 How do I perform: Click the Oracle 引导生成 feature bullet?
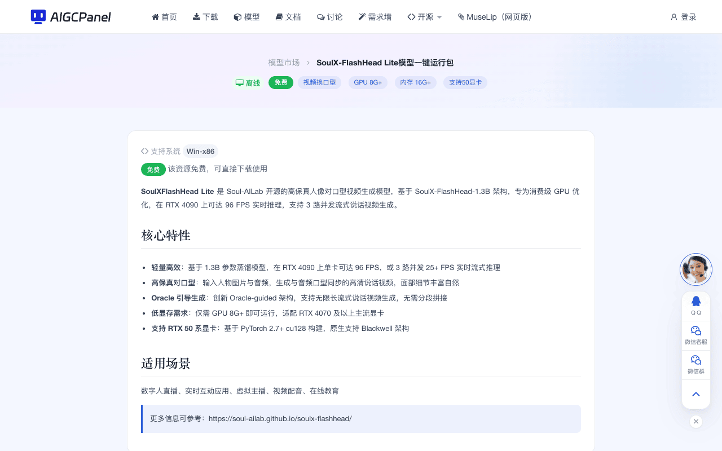(299, 298)
